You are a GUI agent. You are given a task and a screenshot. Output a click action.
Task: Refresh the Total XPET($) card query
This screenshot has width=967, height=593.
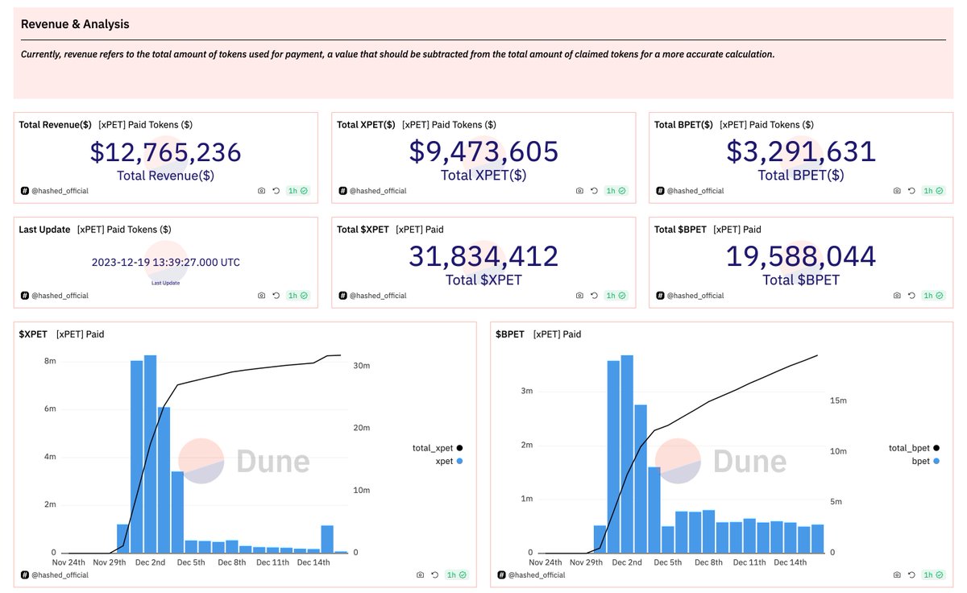pos(595,191)
